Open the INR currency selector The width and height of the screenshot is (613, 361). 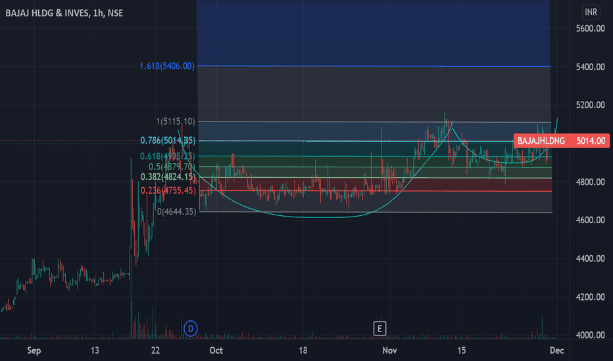(591, 12)
